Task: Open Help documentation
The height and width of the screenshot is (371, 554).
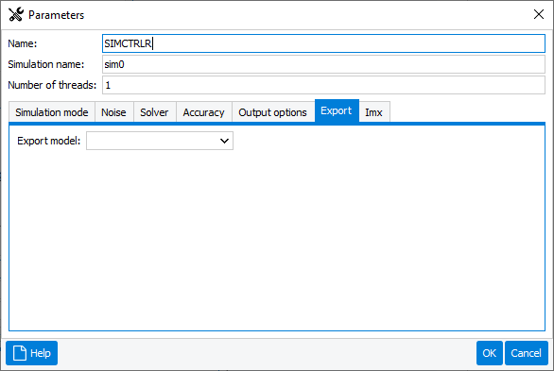Action: pos(32,353)
